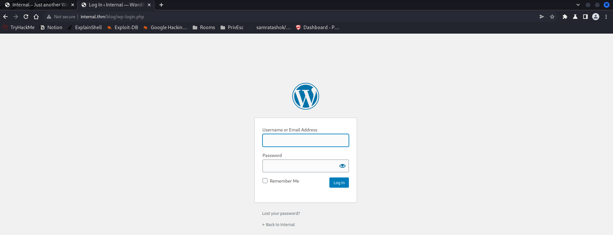Click the WordPress logo above login form
The height and width of the screenshot is (235, 613).
coord(305,96)
